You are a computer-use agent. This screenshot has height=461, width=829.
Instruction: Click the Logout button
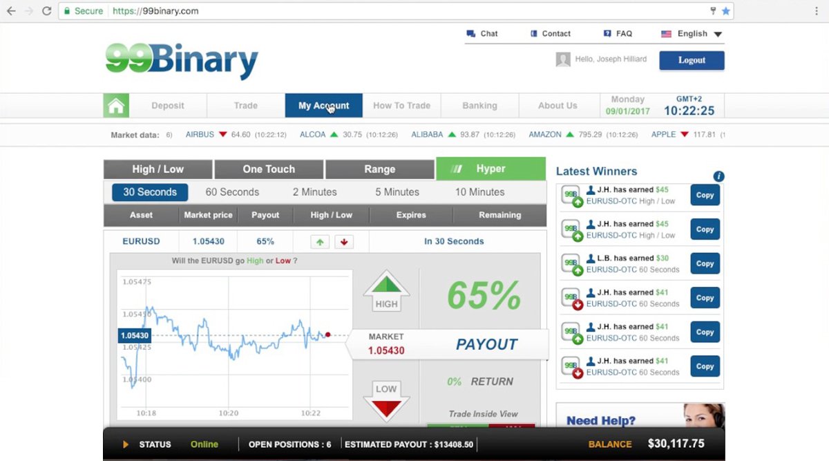coord(692,60)
